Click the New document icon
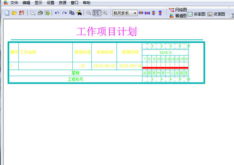The height and width of the screenshot is (165, 234). (x=7, y=13)
